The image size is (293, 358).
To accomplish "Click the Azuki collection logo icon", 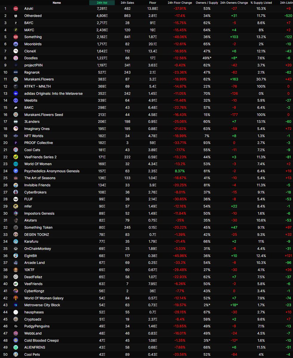I will coord(16,9).
